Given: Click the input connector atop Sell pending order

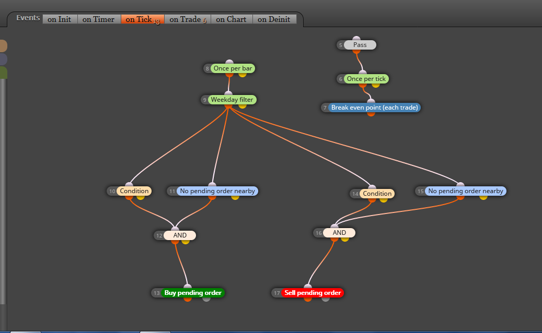Looking at the screenshot, I should pos(308,287).
